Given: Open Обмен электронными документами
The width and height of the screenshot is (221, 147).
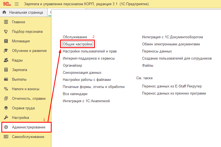Looking at the screenshot, I should click(171, 44).
